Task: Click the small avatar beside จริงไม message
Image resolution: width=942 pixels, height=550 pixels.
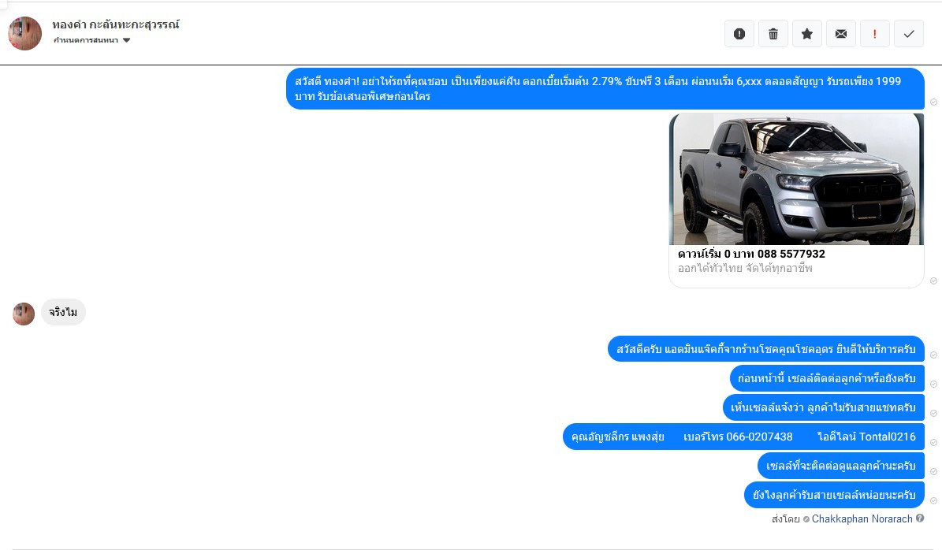Action: pyautogui.click(x=24, y=314)
